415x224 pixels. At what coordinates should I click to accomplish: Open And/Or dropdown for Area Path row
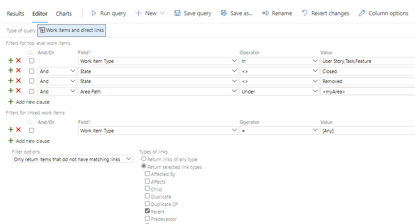[57, 91]
